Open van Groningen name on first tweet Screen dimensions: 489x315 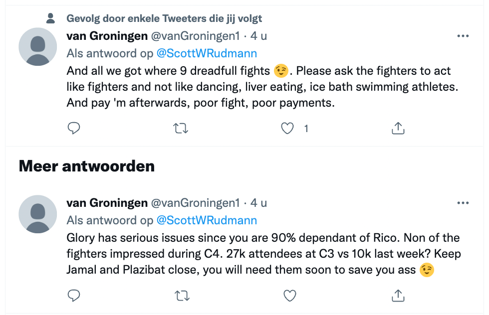click(107, 36)
